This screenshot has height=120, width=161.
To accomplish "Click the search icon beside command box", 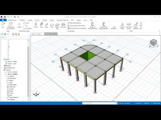I will click(116, 103).
